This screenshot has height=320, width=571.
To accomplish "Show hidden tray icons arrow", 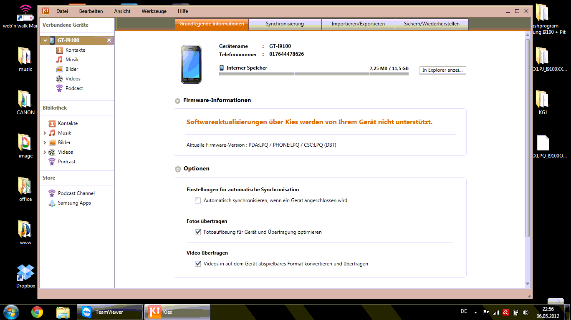I will (475, 312).
